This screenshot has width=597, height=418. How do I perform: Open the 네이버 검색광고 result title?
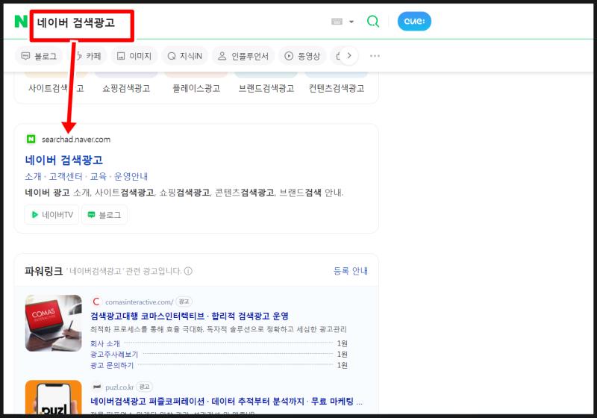[64, 160]
